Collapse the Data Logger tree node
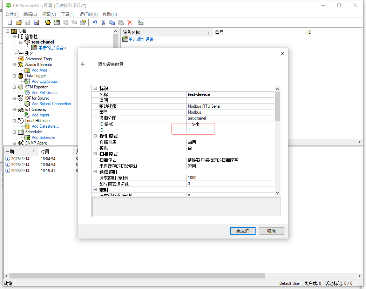This screenshot has width=366, height=289. click(x=14, y=76)
